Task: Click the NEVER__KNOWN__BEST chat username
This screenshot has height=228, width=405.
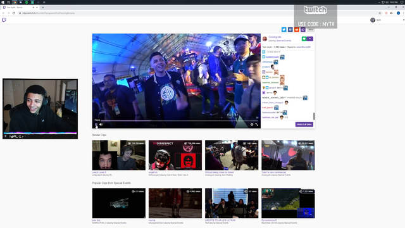Action: pyautogui.click(x=274, y=98)
